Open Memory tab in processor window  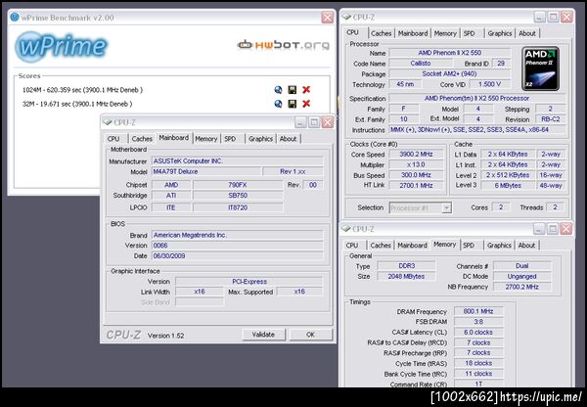(x=445, y=33)
